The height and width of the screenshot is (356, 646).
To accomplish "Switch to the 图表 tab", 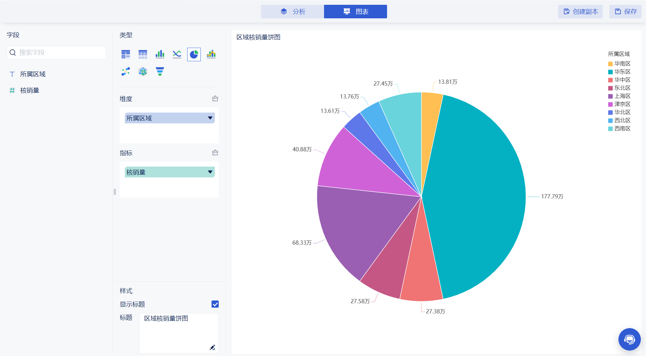I will tap(356, 12).
